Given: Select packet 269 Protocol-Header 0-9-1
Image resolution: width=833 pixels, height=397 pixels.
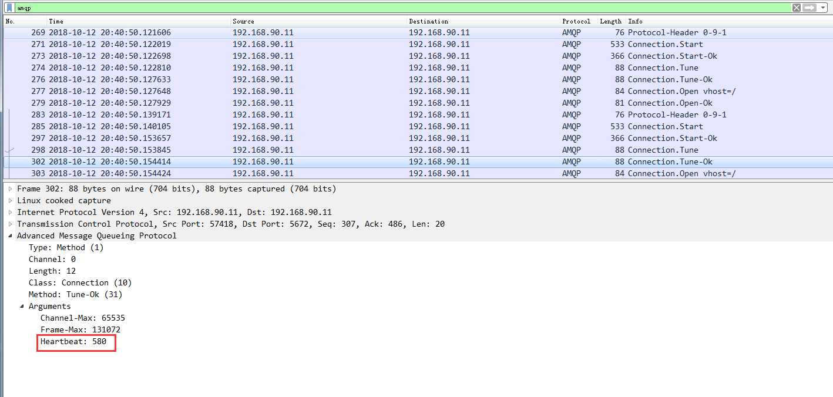Looking at the screenshot, I should [418, 32].
